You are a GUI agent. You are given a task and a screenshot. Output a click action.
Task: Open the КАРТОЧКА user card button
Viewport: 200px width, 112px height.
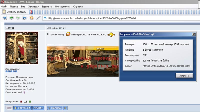click(22, 108)
